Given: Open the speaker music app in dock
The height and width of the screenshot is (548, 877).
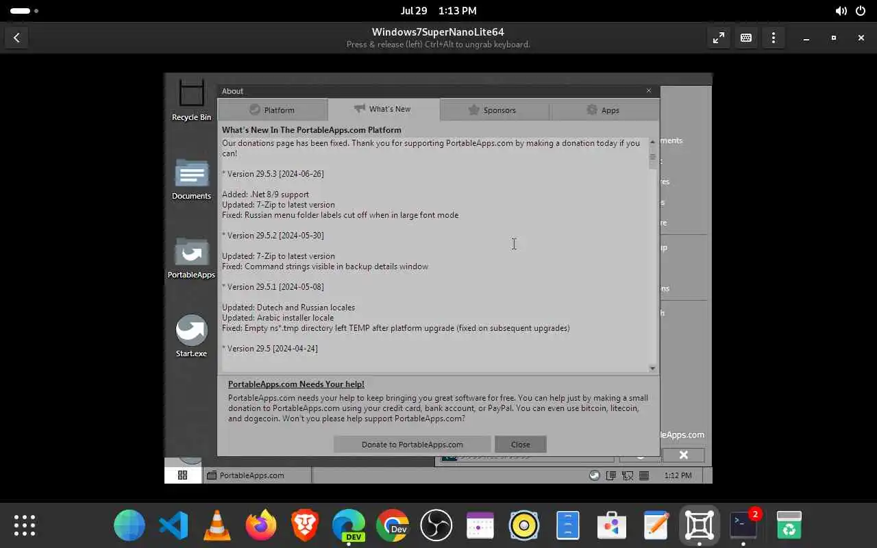Looking at the screenshot, I should [x=524, y=525].
